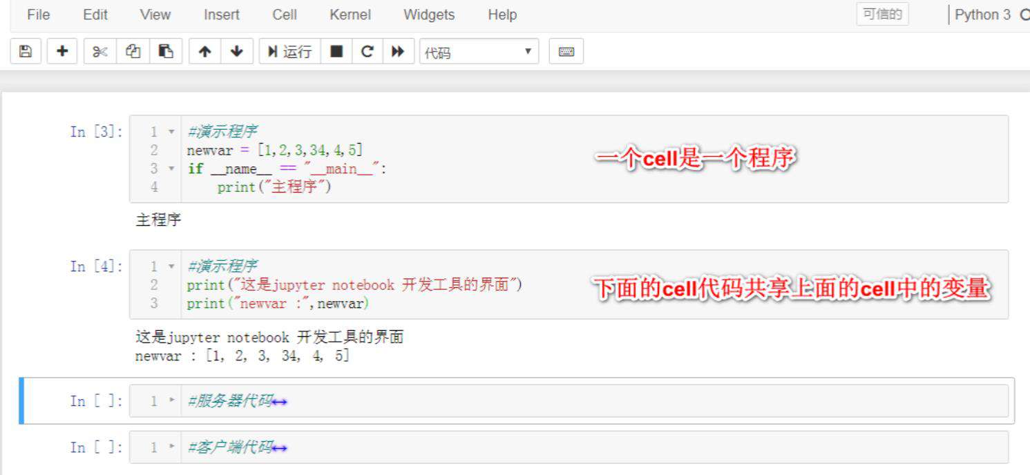The width and height of the screenshot is (1030, 475).
Task: Expand folded #服务器代码 cell arrow
Action: click(x=172, y=400)
